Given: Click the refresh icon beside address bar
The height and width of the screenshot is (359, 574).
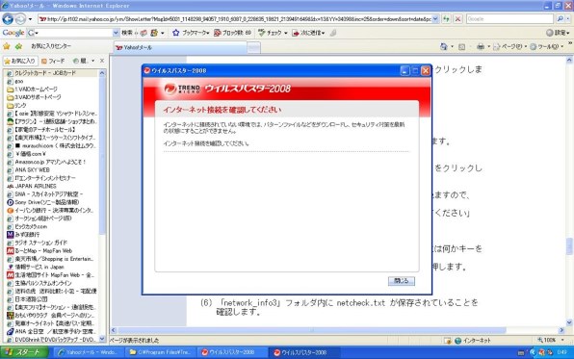Looking at the screenshot, I should [x=446, y=19].
